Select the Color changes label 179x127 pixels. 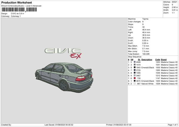135,22
